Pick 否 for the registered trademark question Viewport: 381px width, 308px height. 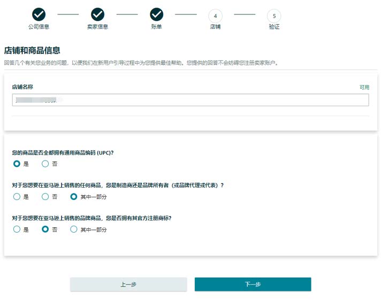point(45,229)
